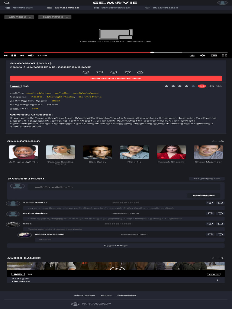Open the ტრეილერები menu tab
Viewport: 232px width, 309px height.
[112, 8]
